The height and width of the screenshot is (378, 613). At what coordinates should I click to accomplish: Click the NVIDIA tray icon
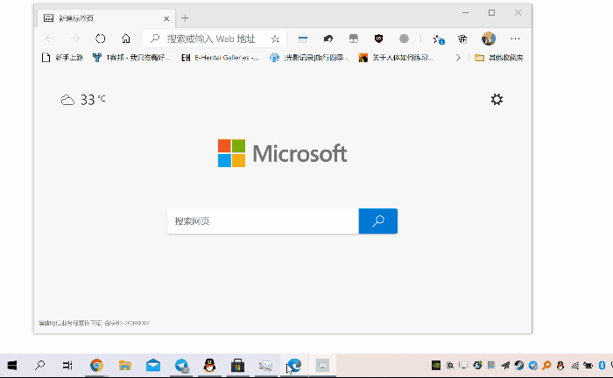(436, 366)
